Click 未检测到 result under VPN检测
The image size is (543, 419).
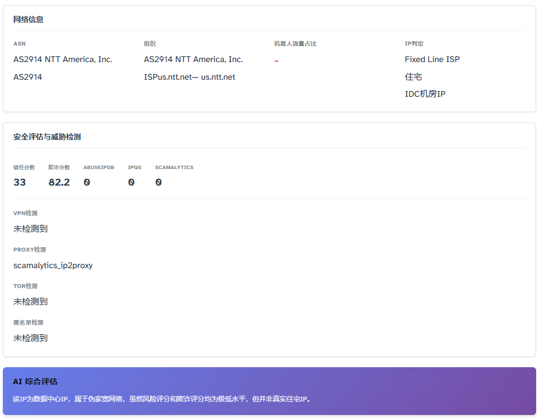coord(30,229)
